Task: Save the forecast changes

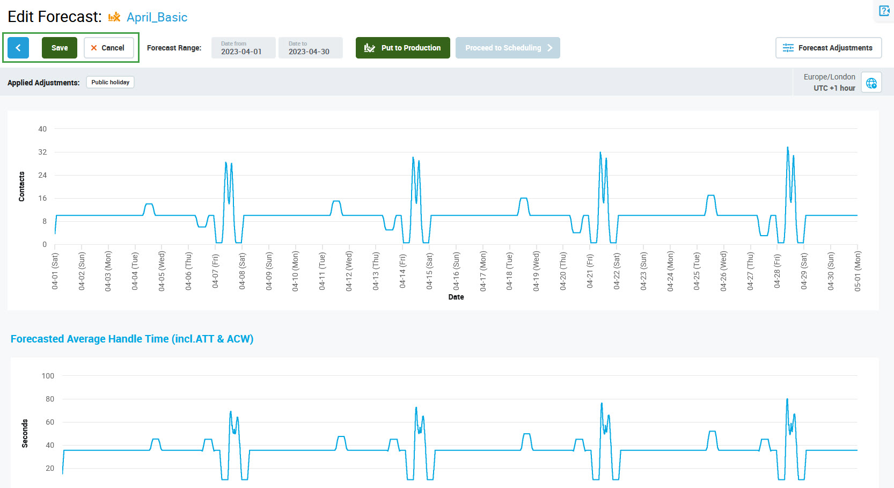Action: [x=60, y=48]
